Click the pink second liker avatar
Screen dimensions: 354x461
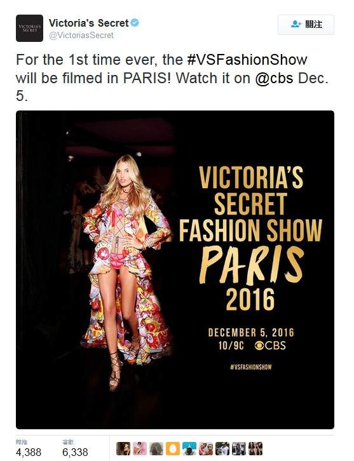140,449
